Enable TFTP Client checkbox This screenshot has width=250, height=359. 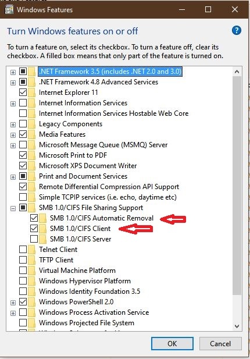point(23,260)
